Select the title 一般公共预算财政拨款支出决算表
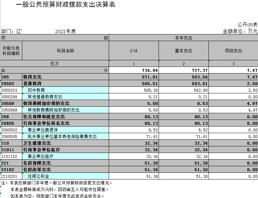The image size is (258, 198). pyautogui.click(x=65, y=4)
